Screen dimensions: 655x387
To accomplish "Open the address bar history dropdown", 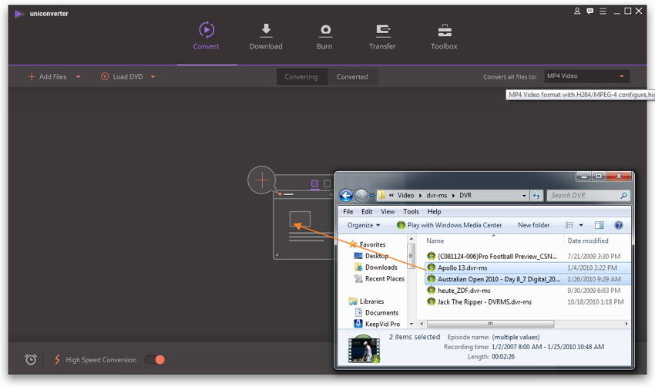I will (524, 196).
